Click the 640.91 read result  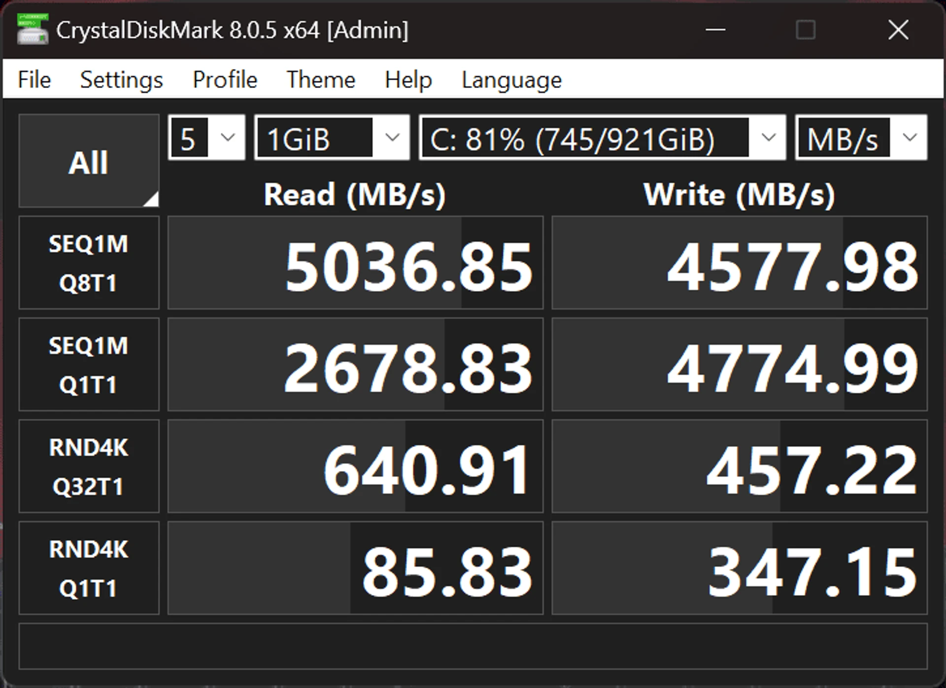(x=355, y=467)
